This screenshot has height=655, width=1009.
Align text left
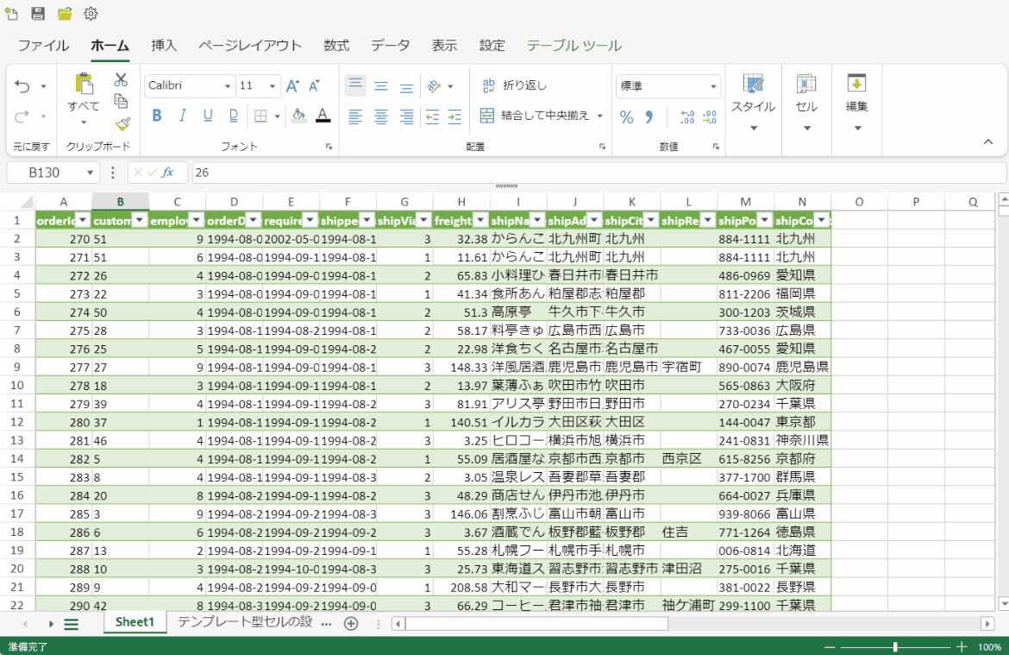[355, 117]
